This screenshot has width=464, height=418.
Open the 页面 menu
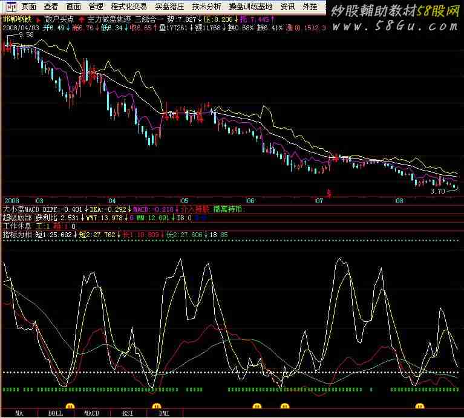28,7
